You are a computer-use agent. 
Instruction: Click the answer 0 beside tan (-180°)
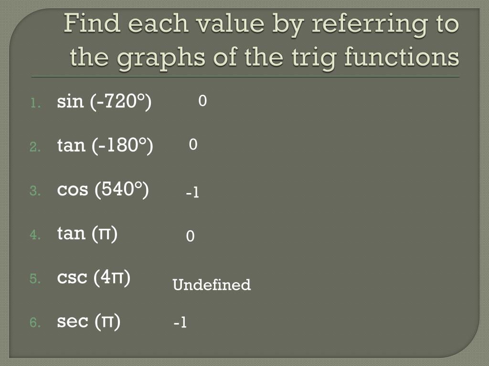click(193, 145)
